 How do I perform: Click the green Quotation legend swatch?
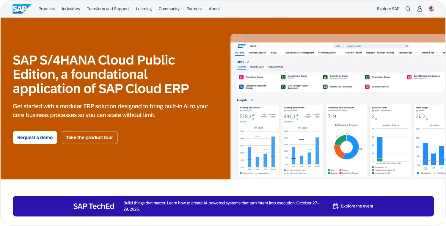[x=329, y=173]
